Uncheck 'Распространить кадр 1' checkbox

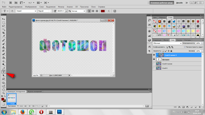coord(185,47)
